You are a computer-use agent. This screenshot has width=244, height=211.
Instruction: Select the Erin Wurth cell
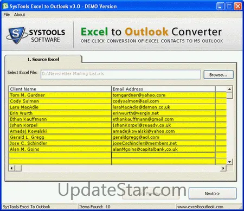click(60, 113)
